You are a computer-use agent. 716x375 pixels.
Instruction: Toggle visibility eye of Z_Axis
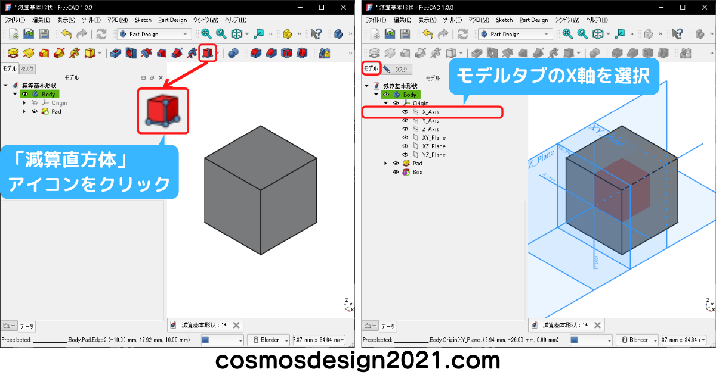pos(405,129)
